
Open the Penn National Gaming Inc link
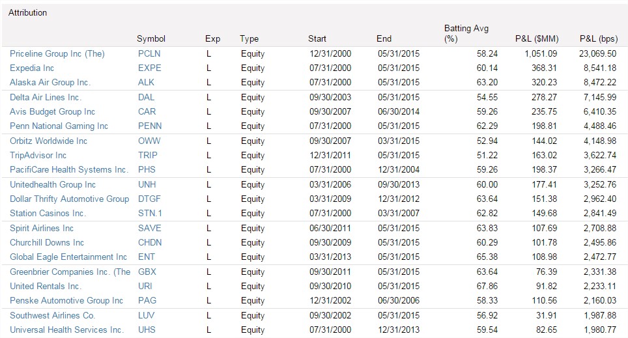[x=59, y=126]
